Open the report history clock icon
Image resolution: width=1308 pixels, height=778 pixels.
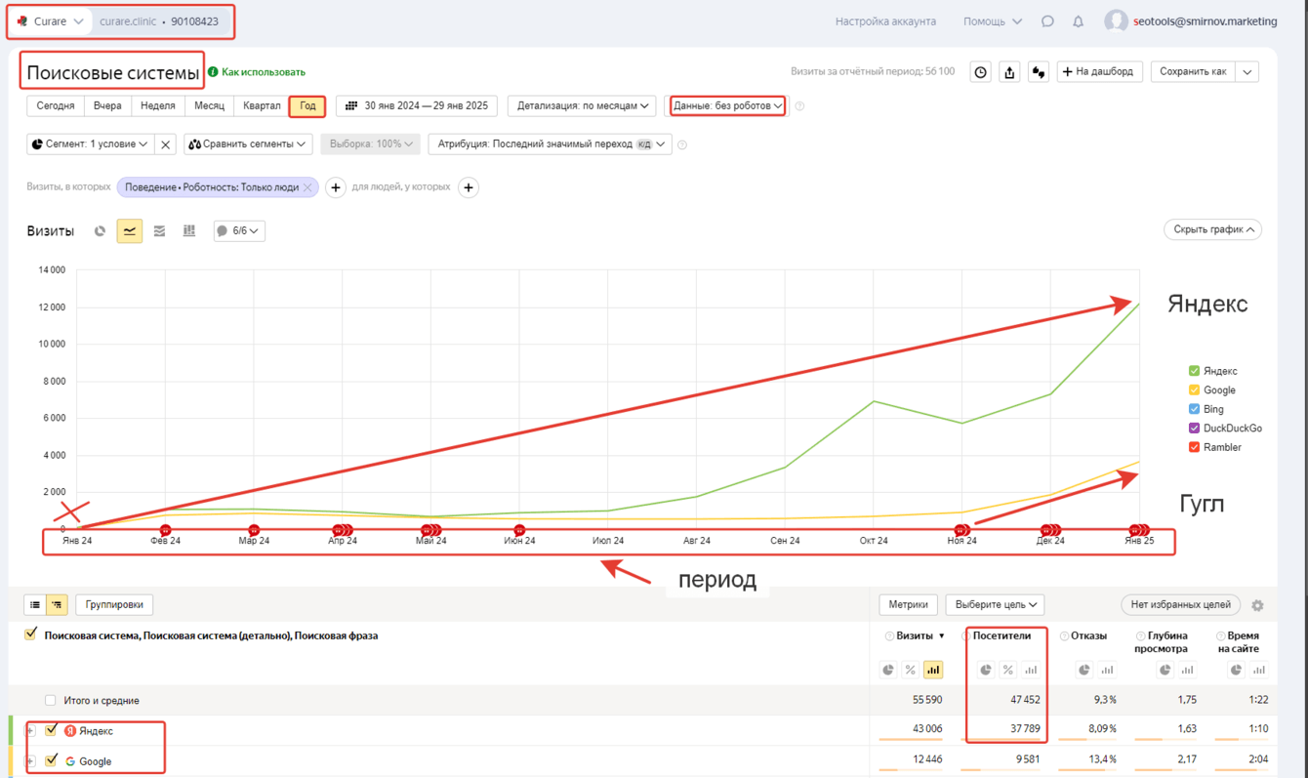click(981, 72)
